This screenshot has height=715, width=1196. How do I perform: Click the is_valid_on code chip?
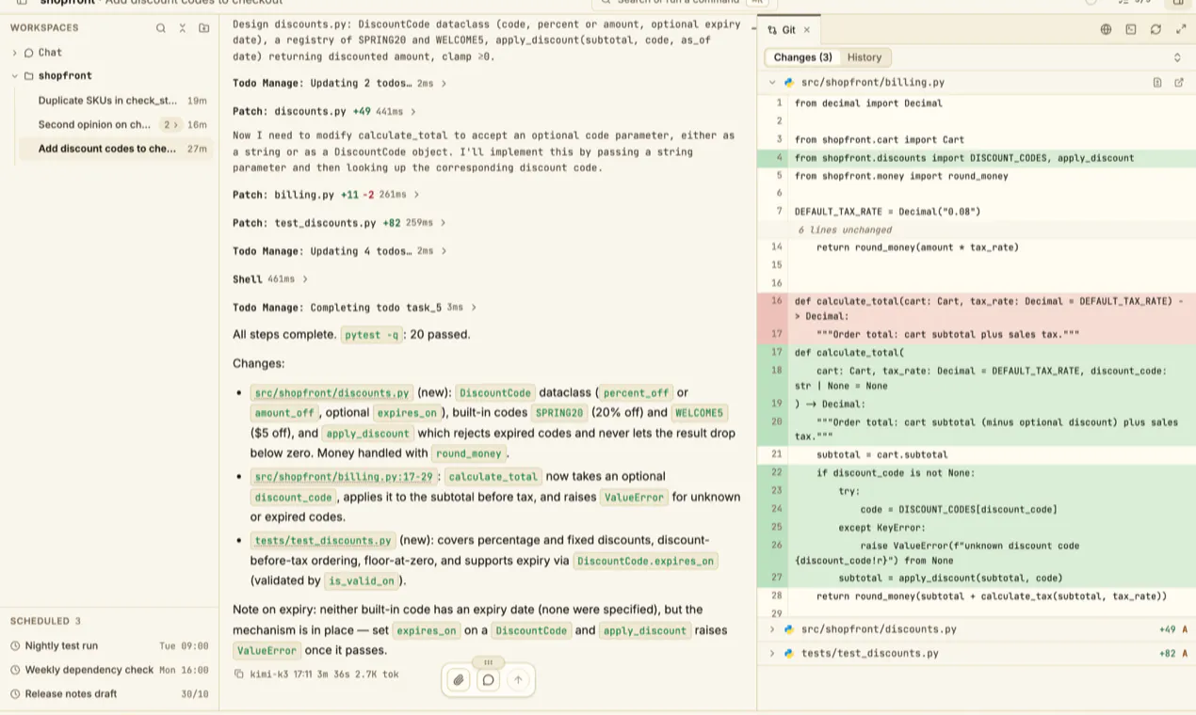[362, 581]
